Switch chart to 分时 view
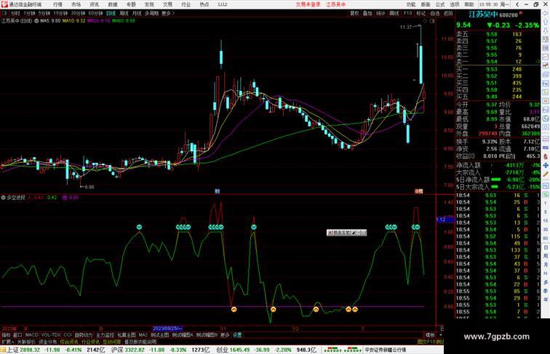 pyautogui.click(x=15, y=13)
